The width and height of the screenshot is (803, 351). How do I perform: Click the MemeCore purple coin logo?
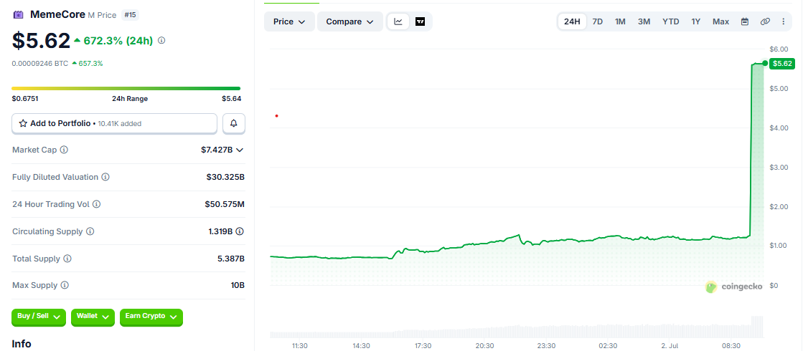coord(19,15)
